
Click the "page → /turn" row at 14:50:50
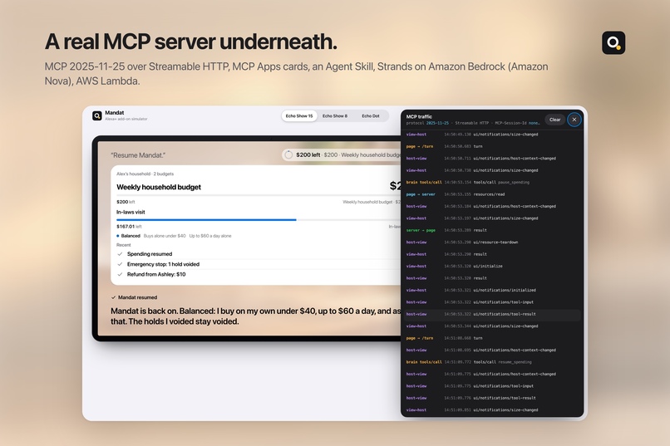pyautogui.click(x=493, y=146)
